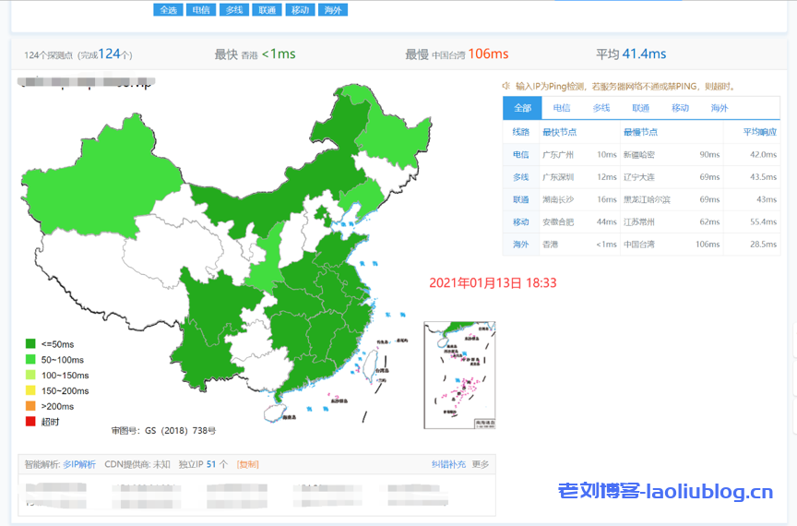The width and height of the screenshot is (797, 526).
Task: Toggle the 多线 filter button at top
Action: pos(233,10)
